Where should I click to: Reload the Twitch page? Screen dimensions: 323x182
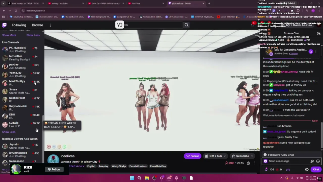(x=16, y=11)
